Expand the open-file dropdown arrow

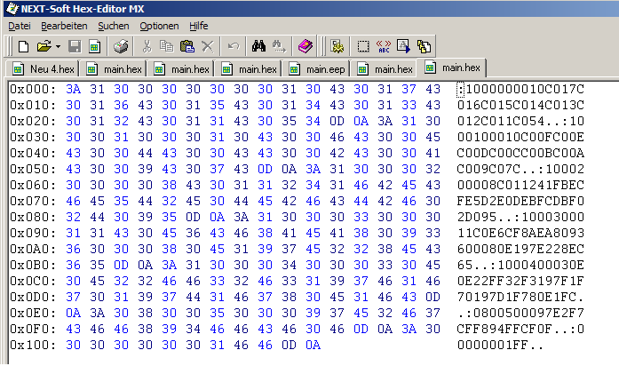[58, 46]
